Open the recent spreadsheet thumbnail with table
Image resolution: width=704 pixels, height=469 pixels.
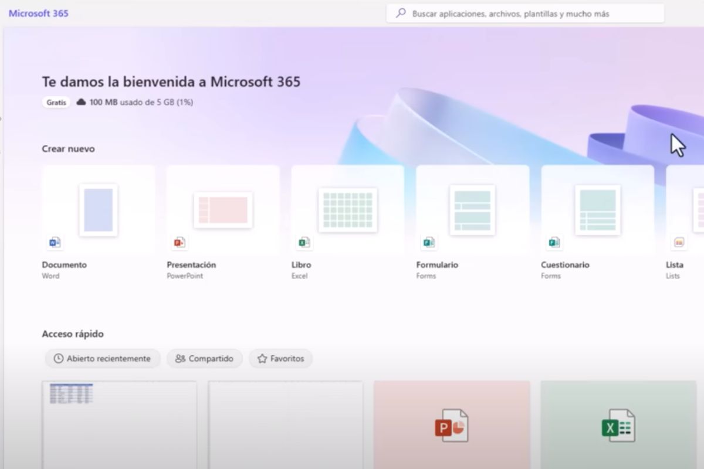tap(120, 424)
